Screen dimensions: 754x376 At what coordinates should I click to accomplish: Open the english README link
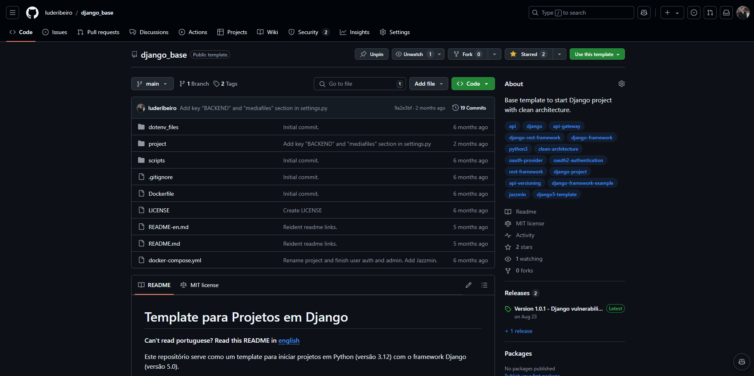[x=289, y=340]
